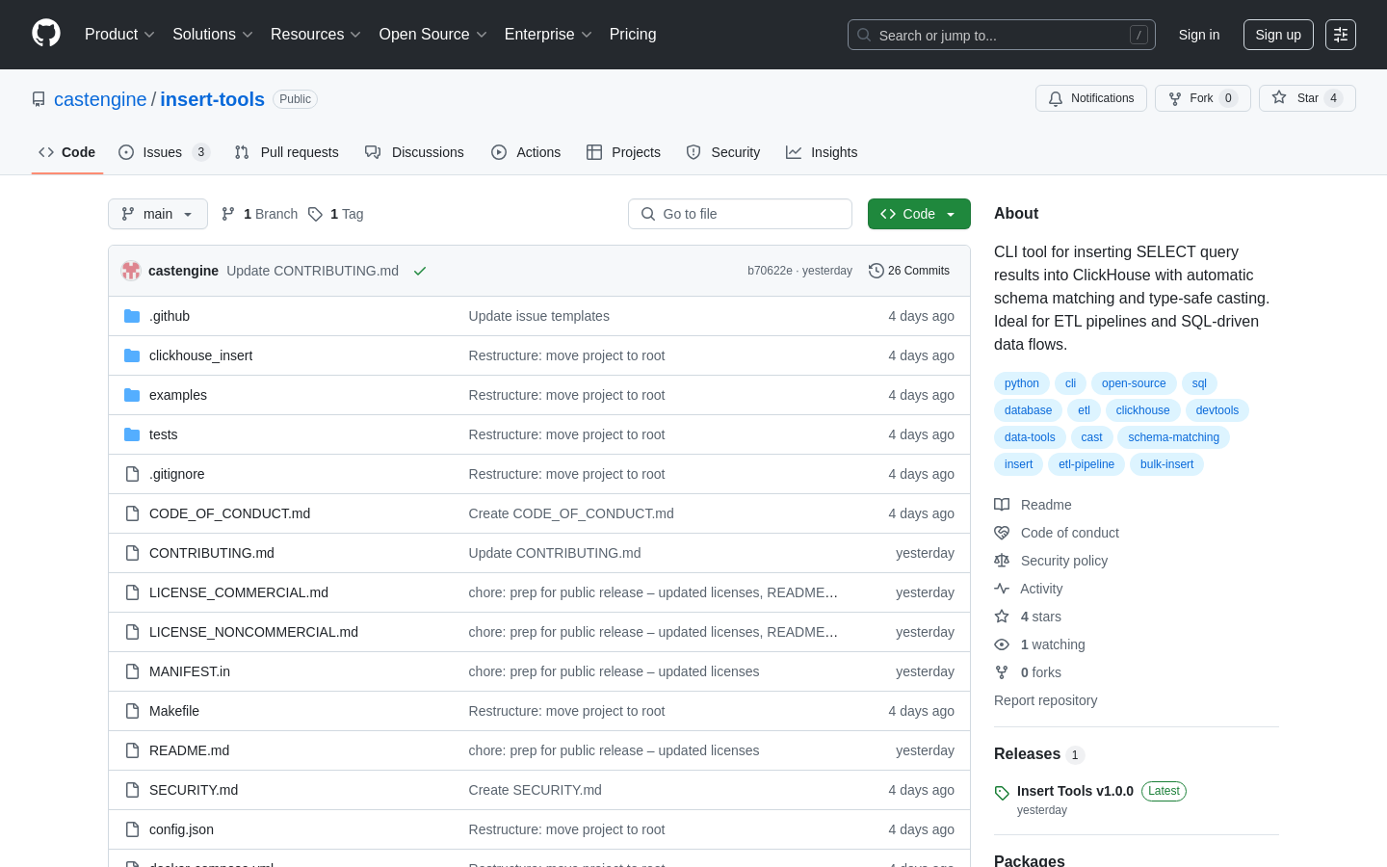The image size is (1387, 867).
Task: Fork the repository
Action: [x=1202, y=98]
